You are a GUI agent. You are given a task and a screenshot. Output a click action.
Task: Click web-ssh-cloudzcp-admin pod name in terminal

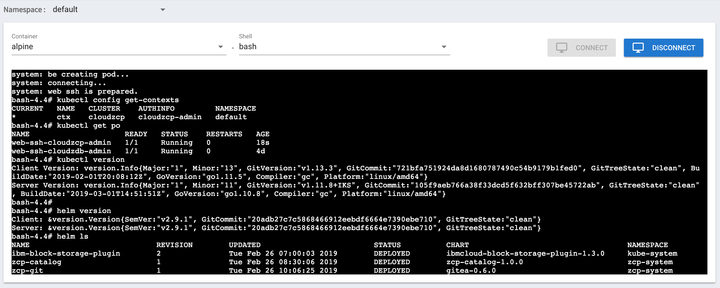pyautogui.click(x=61, y=142)
